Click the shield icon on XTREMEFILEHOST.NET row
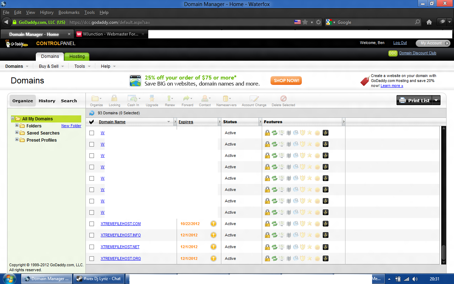Image resolution: width=454 pixels, height=284 pixels. 303,247
